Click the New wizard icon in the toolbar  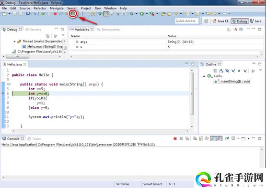(4, 14)
